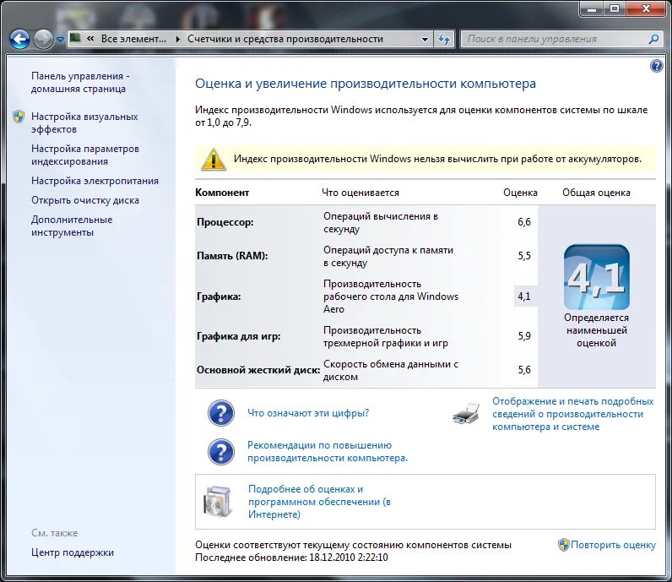This screenshot has height=582, width=672.
Task: Open Панель управления - домашняя страница
Action: [x=79, y=82]
